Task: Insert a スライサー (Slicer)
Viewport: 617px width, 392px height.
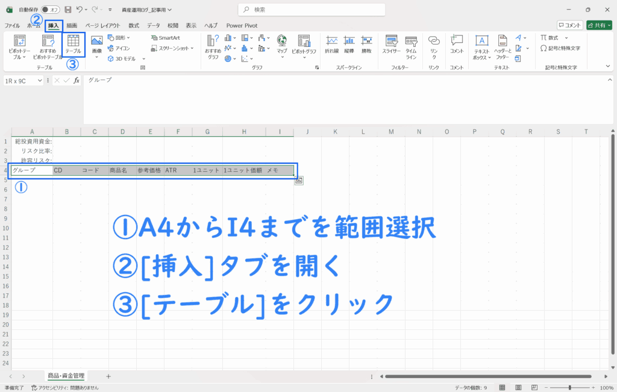Action: [x=391, y=45]
